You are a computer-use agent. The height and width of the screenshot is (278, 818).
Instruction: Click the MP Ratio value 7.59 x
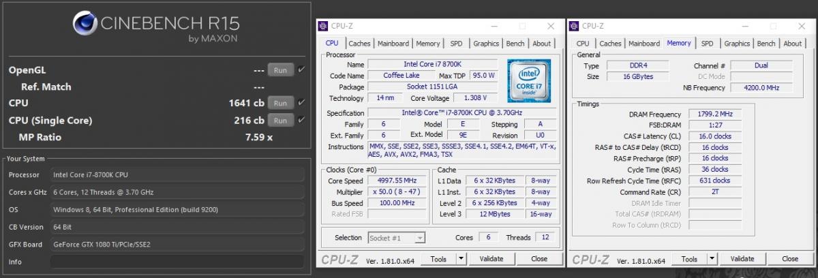259,137
